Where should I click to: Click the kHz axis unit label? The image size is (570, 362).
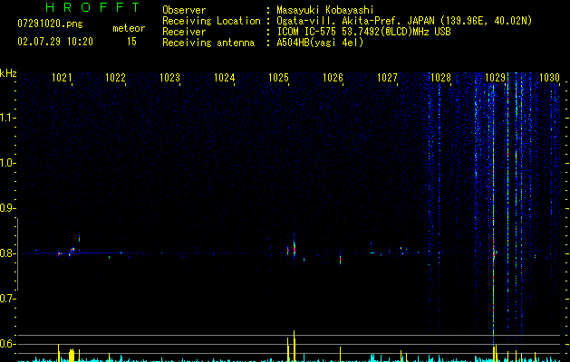(x=8, y=73)
